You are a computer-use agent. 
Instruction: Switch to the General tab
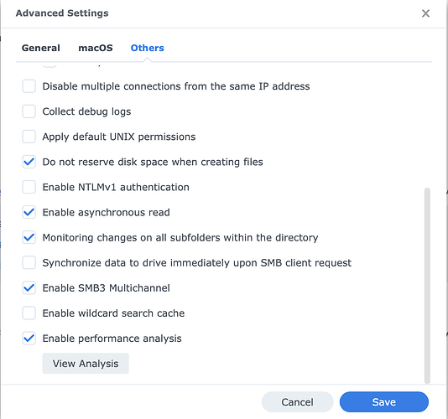pos(41,48)
